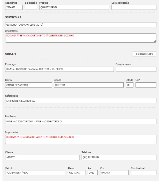The width and height of the screenshot is (159, 181).
Task: Click the Cidade field showing Curitiba
Action: (89, 85)
